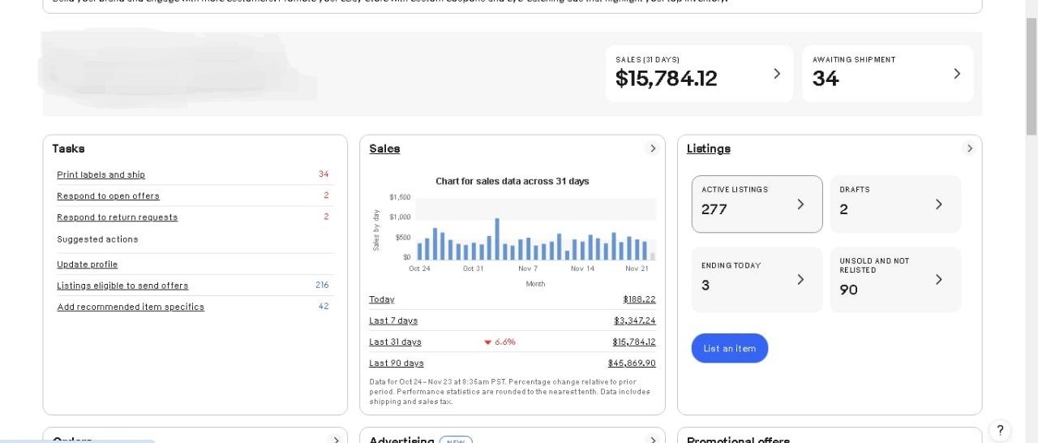Click the List an item button
This screenshot has height=443, width=1038.
point(729,348)
